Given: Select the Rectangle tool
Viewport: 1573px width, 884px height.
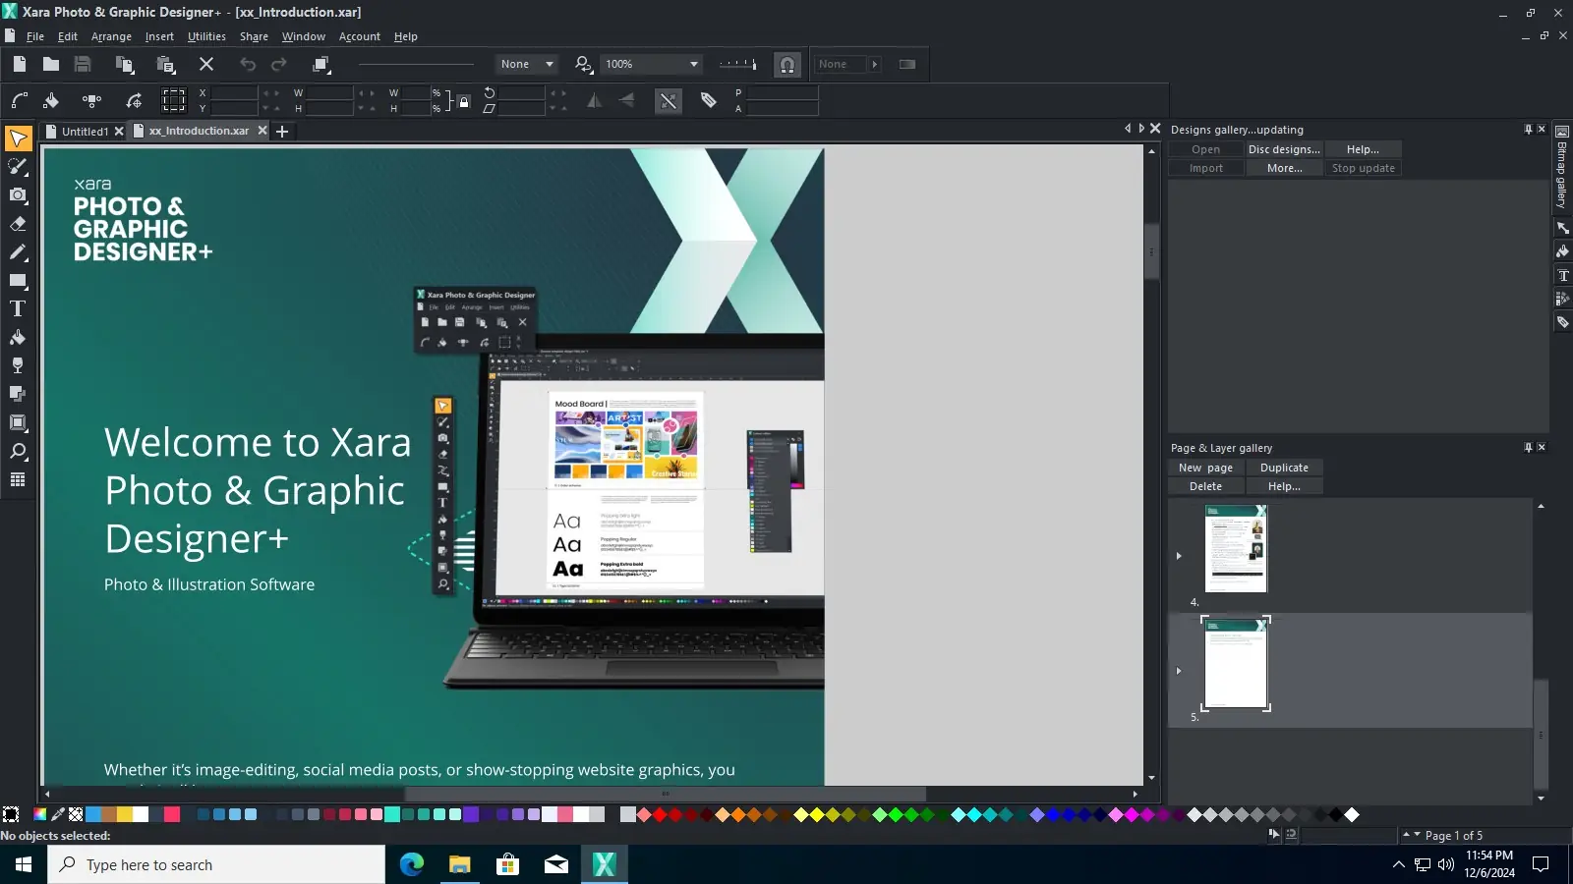Looking at the screenshot, I should (18, 281).
